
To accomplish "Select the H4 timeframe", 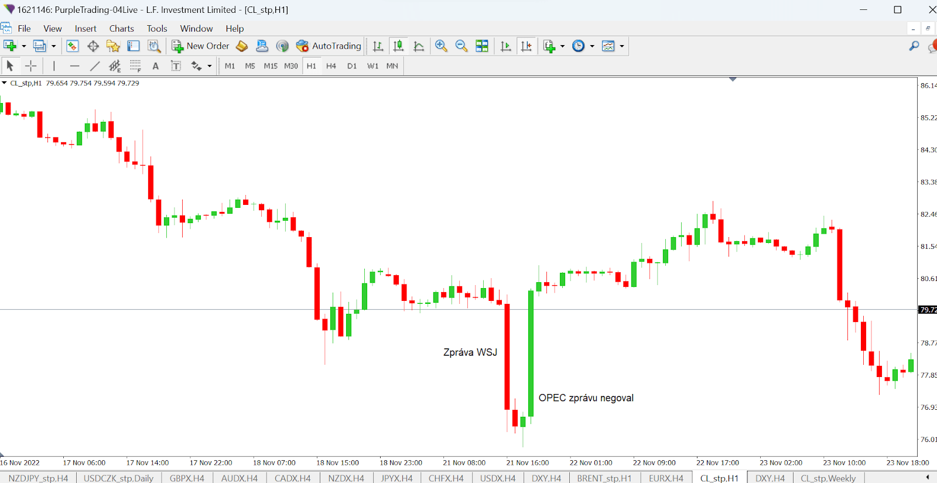I will click(x=331, y=66).
